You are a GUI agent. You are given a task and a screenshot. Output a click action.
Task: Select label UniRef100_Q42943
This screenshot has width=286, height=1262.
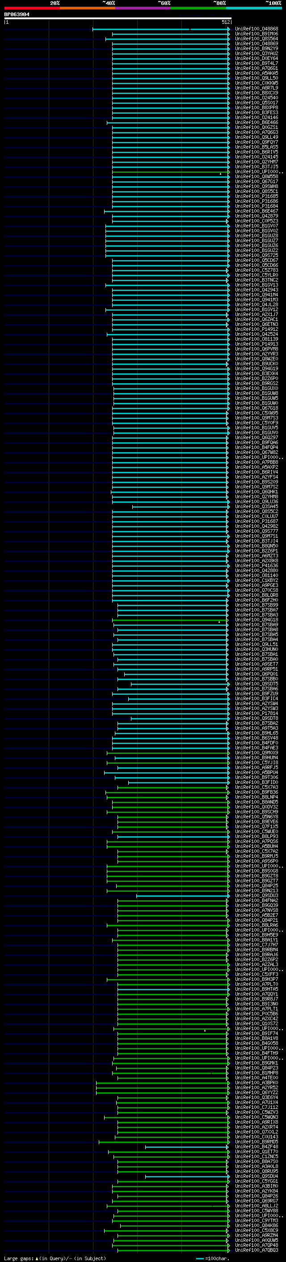coord(256,290)
